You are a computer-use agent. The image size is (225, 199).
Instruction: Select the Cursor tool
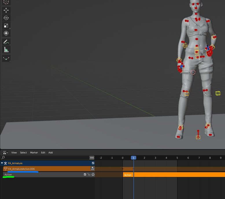pyautogui.click(x=6, y=2)
